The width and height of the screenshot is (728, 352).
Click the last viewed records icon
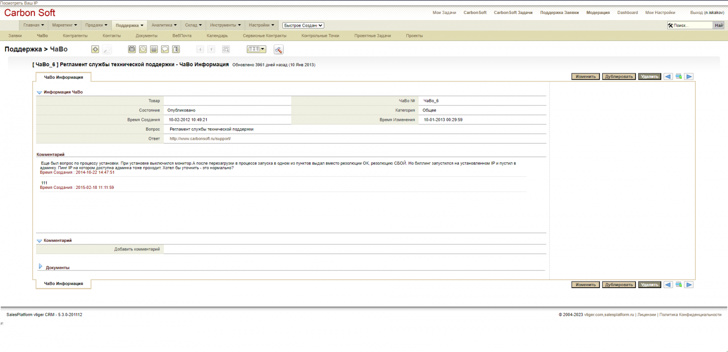click(176, 49)
